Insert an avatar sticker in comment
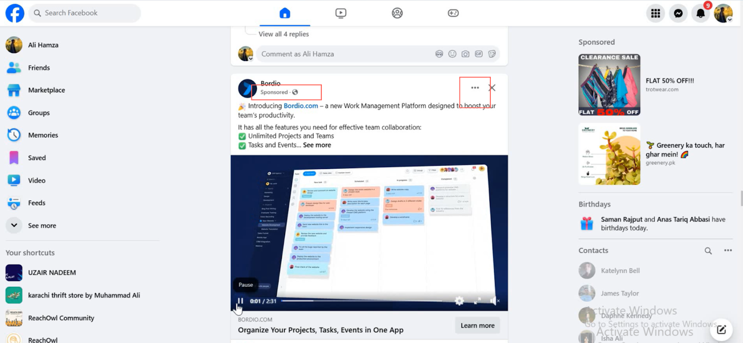 439,54
